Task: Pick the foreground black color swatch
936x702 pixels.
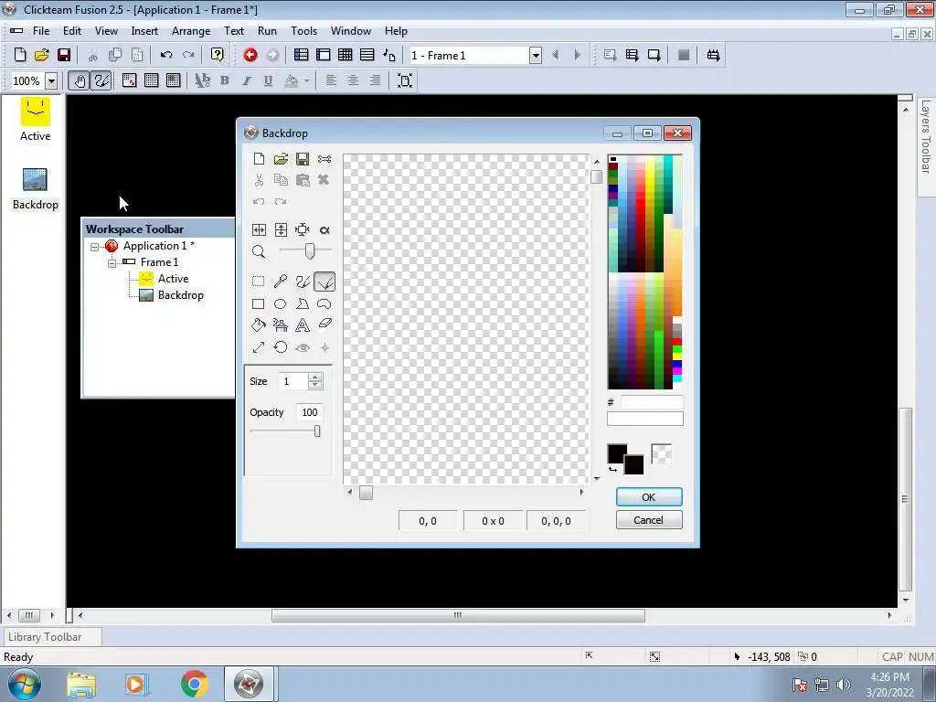Action: tap(617, 454)
